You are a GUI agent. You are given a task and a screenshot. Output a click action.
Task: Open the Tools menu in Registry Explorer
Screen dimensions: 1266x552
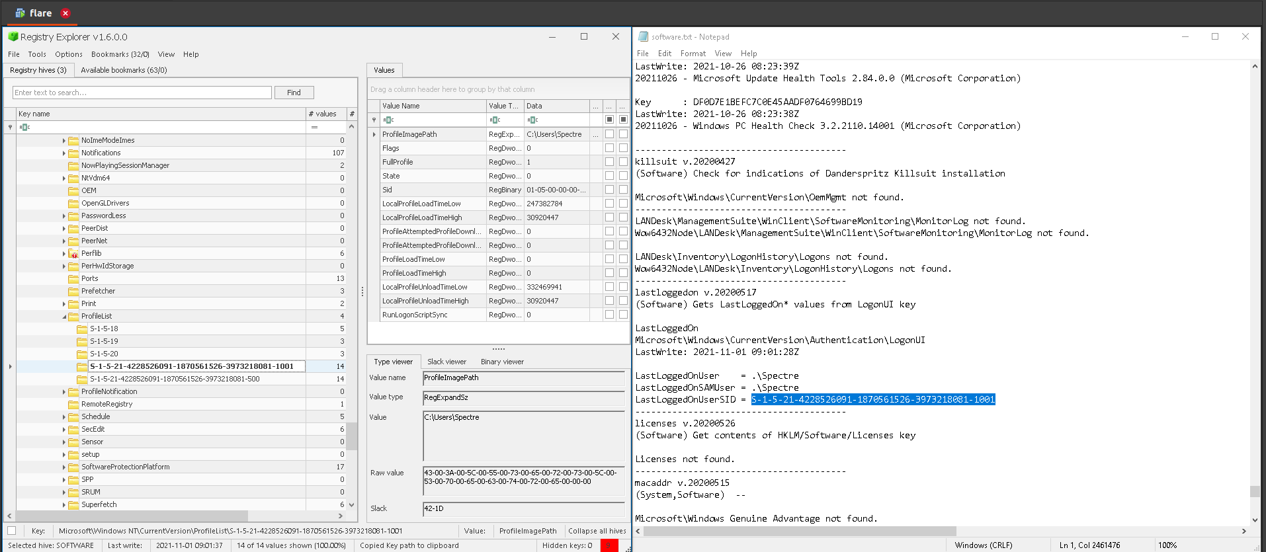[x=37, y=54]
